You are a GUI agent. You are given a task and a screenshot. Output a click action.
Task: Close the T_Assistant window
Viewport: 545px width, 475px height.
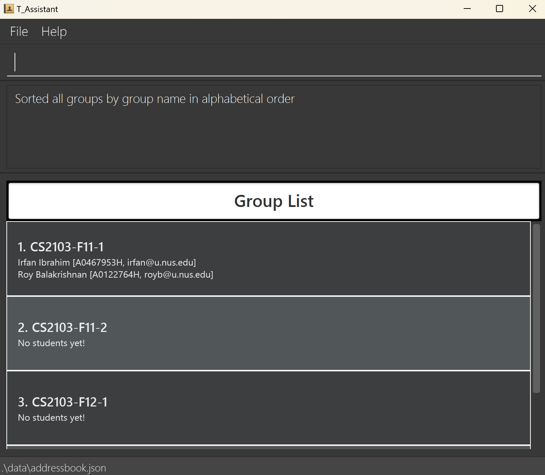(532, 9)
